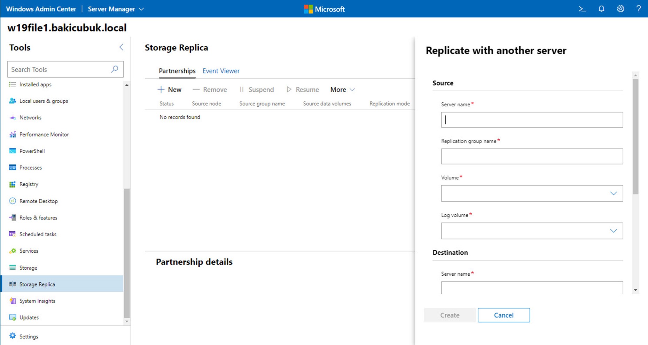Focus the Source Server name field
This screenshot has width=648, height=345.
tap(532, 120)
